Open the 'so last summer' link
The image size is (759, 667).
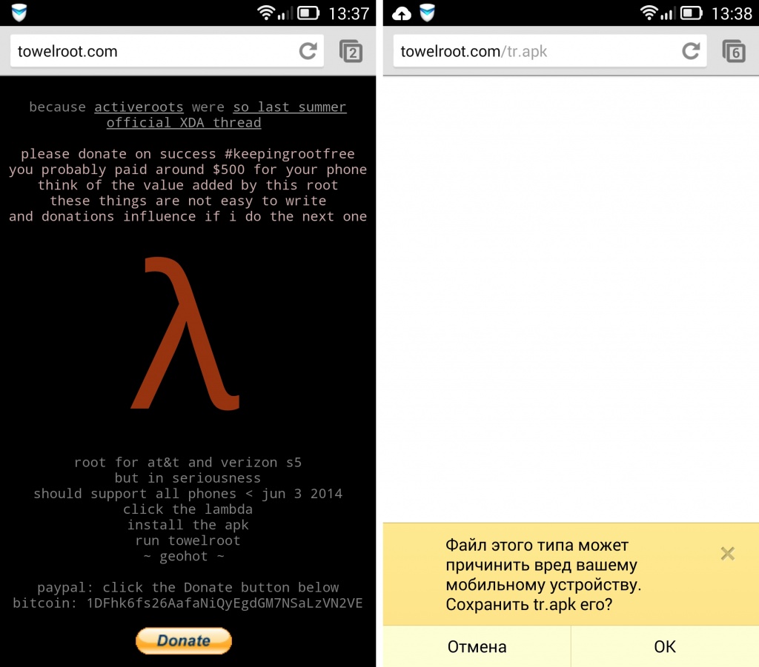[x=290, y=107]
